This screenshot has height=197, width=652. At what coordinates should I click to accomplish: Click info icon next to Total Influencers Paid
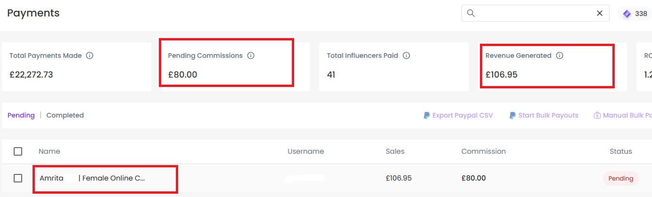click(x=406, y=55)
